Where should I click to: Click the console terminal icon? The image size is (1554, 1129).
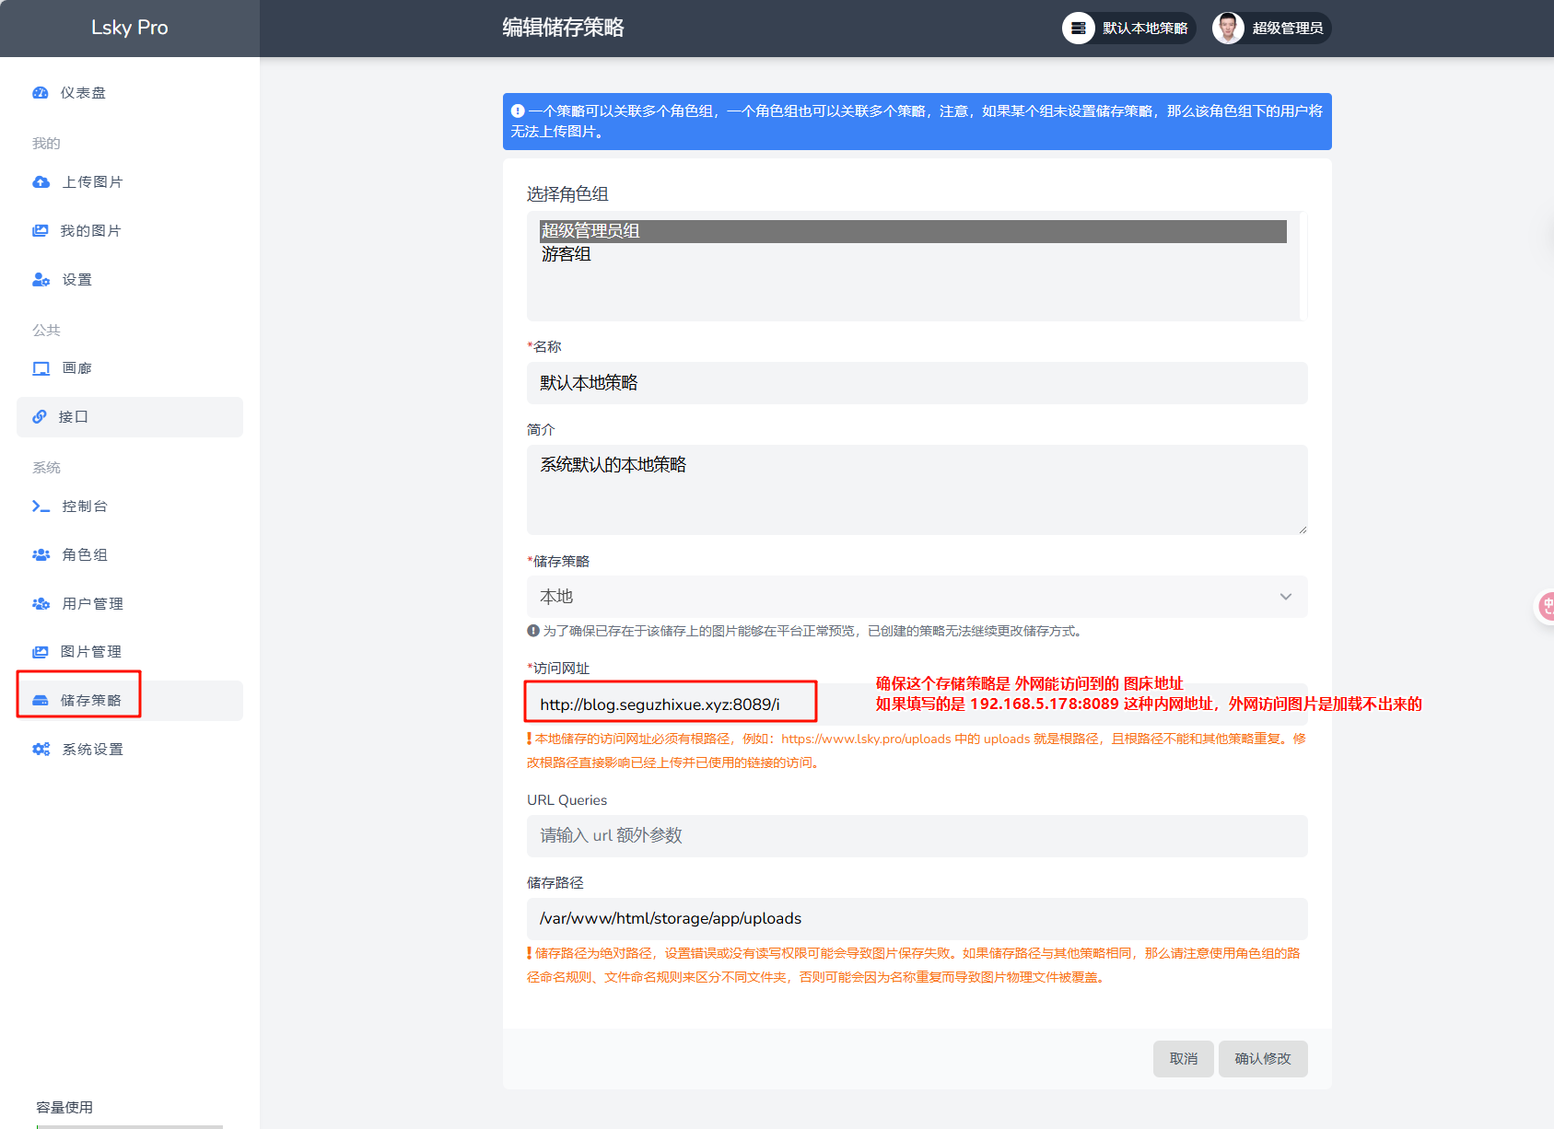pos(41,506)
